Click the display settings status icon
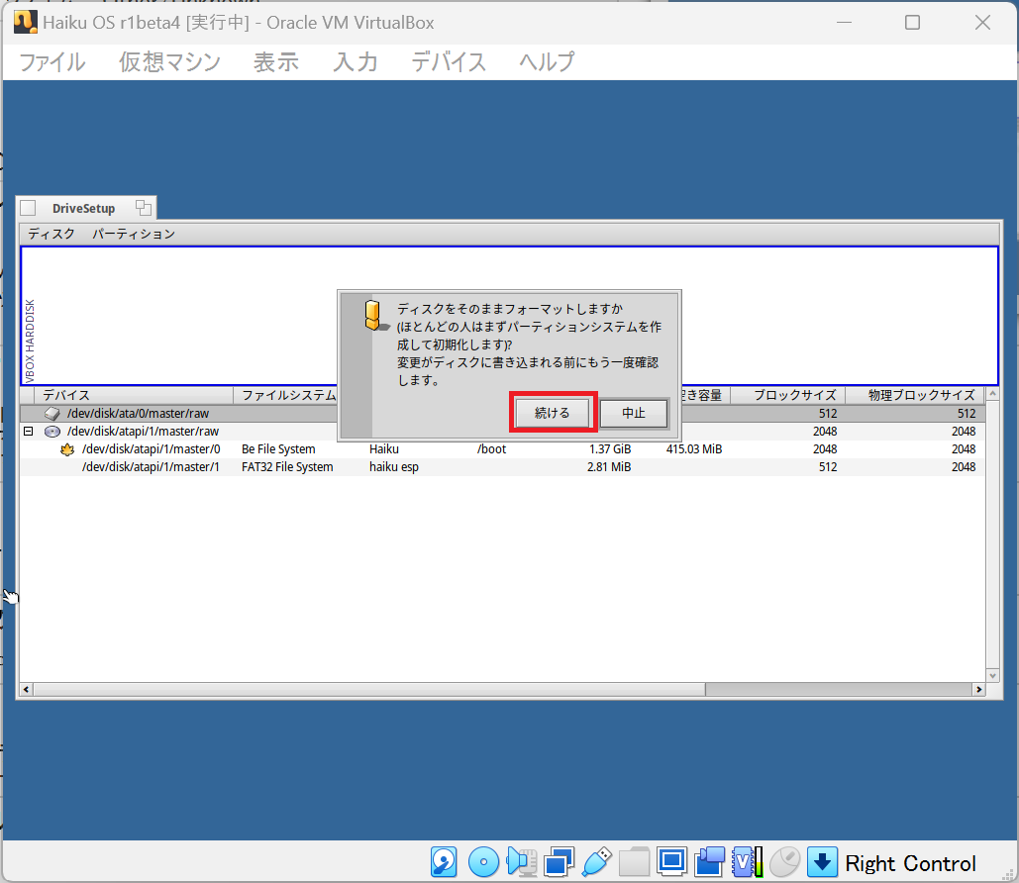This screenshot has height=883, width=1019. [x=672, y=862]
